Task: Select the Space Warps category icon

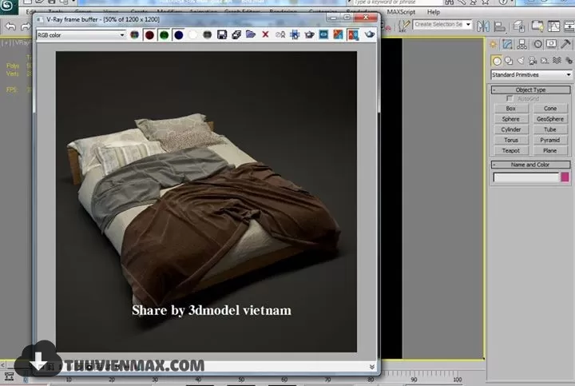Action: click(x=557, y=61)
